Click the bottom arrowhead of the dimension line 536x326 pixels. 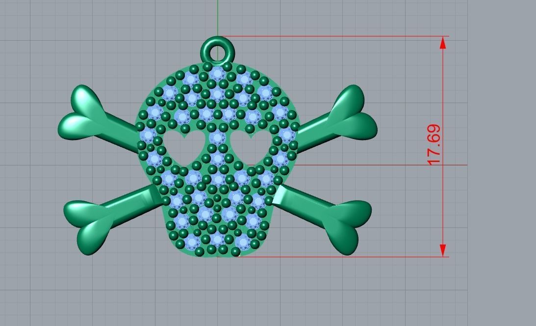pyautogui.click(x=443, y=250)
